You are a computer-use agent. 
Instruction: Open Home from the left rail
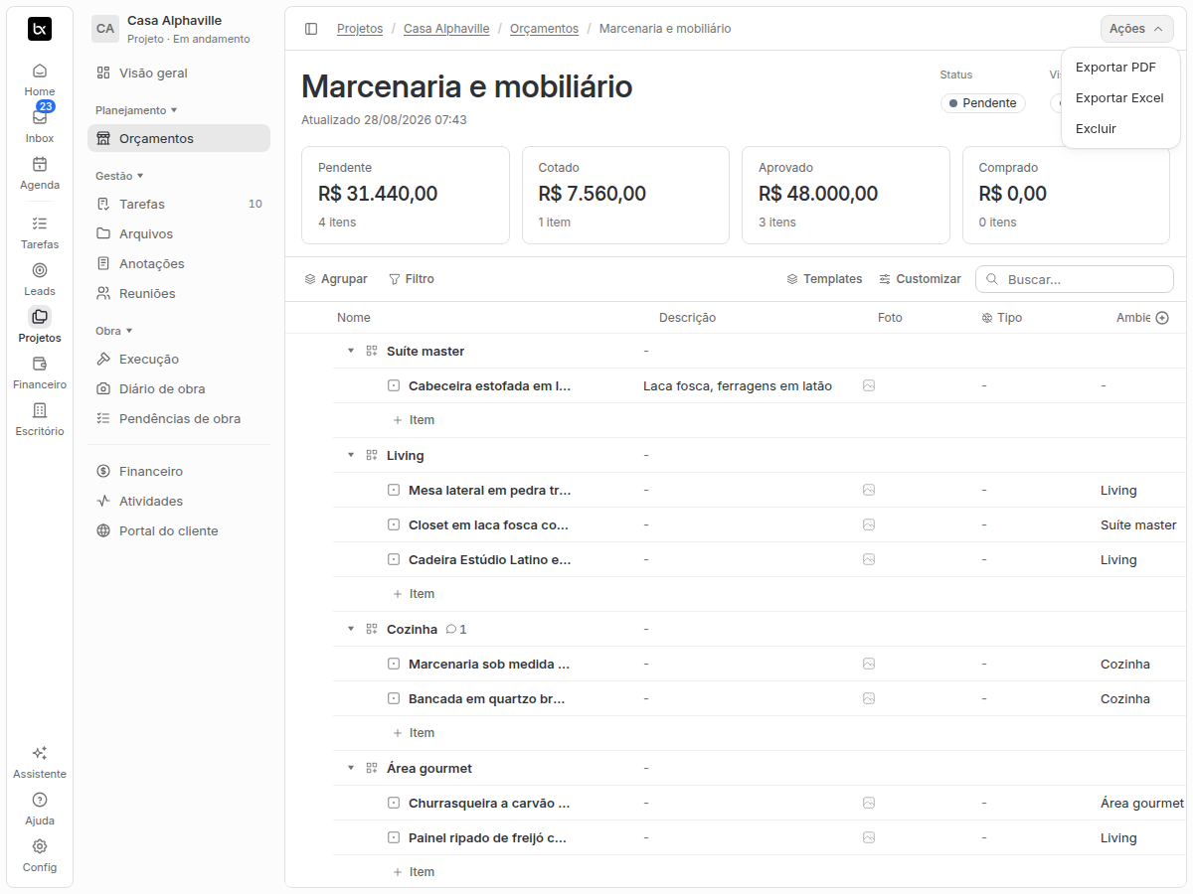40,79
